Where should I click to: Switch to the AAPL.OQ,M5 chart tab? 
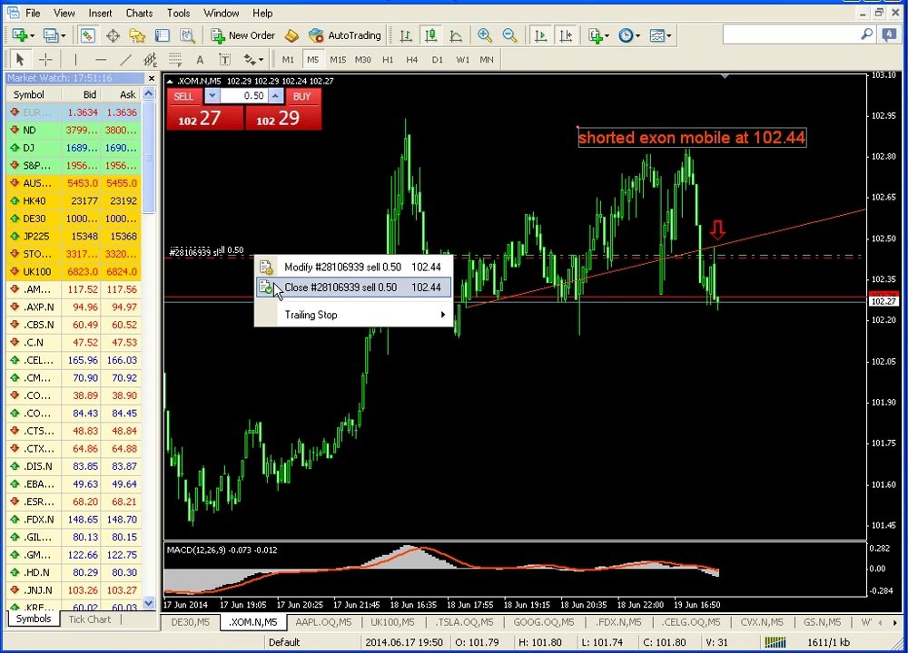[x=323, y=622]
